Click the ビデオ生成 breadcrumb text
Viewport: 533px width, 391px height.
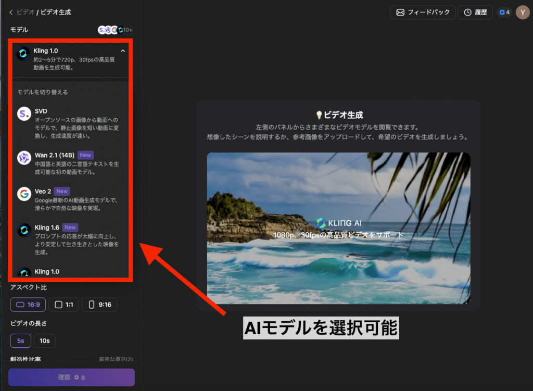pos(56,12)
